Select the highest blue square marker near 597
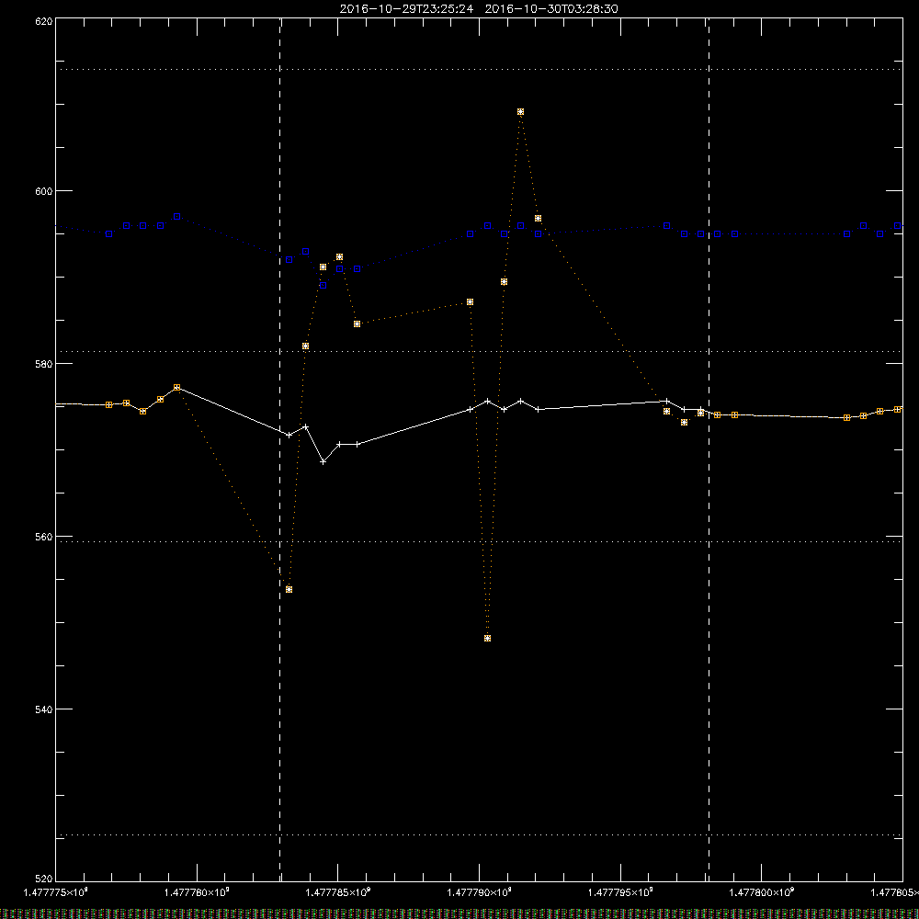The width and height of the screenshot is (919, 919). tap(177, 217)
